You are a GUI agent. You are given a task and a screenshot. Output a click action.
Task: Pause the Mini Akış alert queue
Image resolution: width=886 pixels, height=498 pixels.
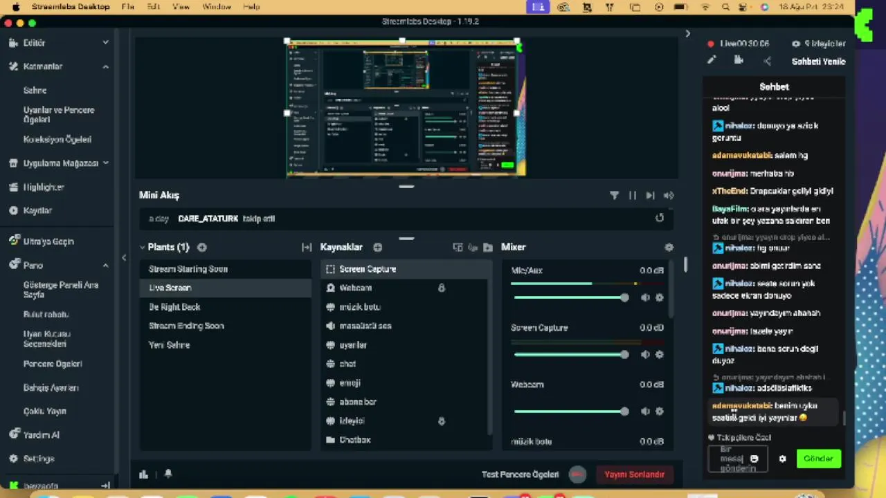[632, 196]
